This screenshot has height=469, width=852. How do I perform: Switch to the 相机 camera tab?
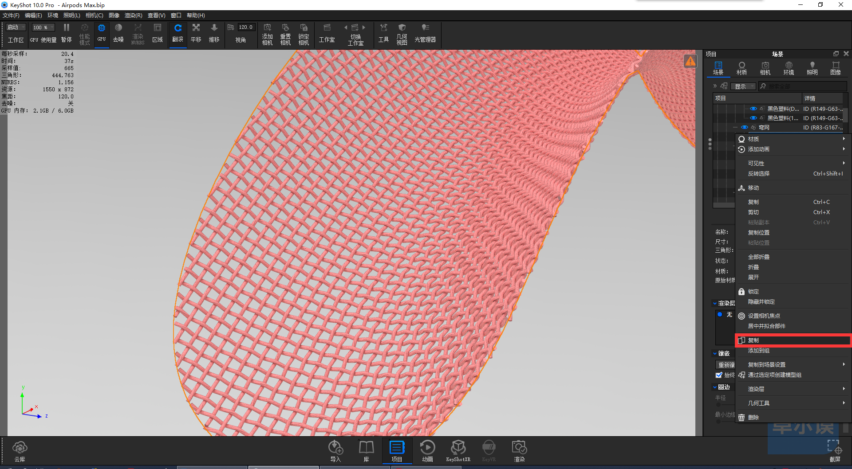coord(765,68)
